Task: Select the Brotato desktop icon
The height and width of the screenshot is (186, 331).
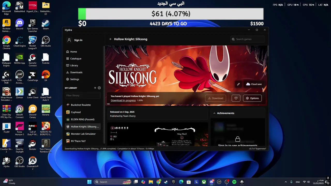Action: [33, 145]
